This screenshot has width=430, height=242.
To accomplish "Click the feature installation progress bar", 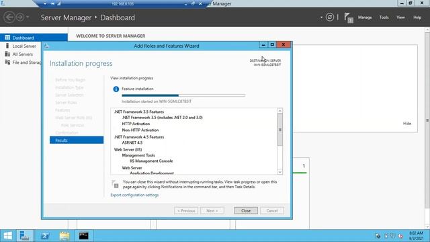I will (x=183, y=95).
